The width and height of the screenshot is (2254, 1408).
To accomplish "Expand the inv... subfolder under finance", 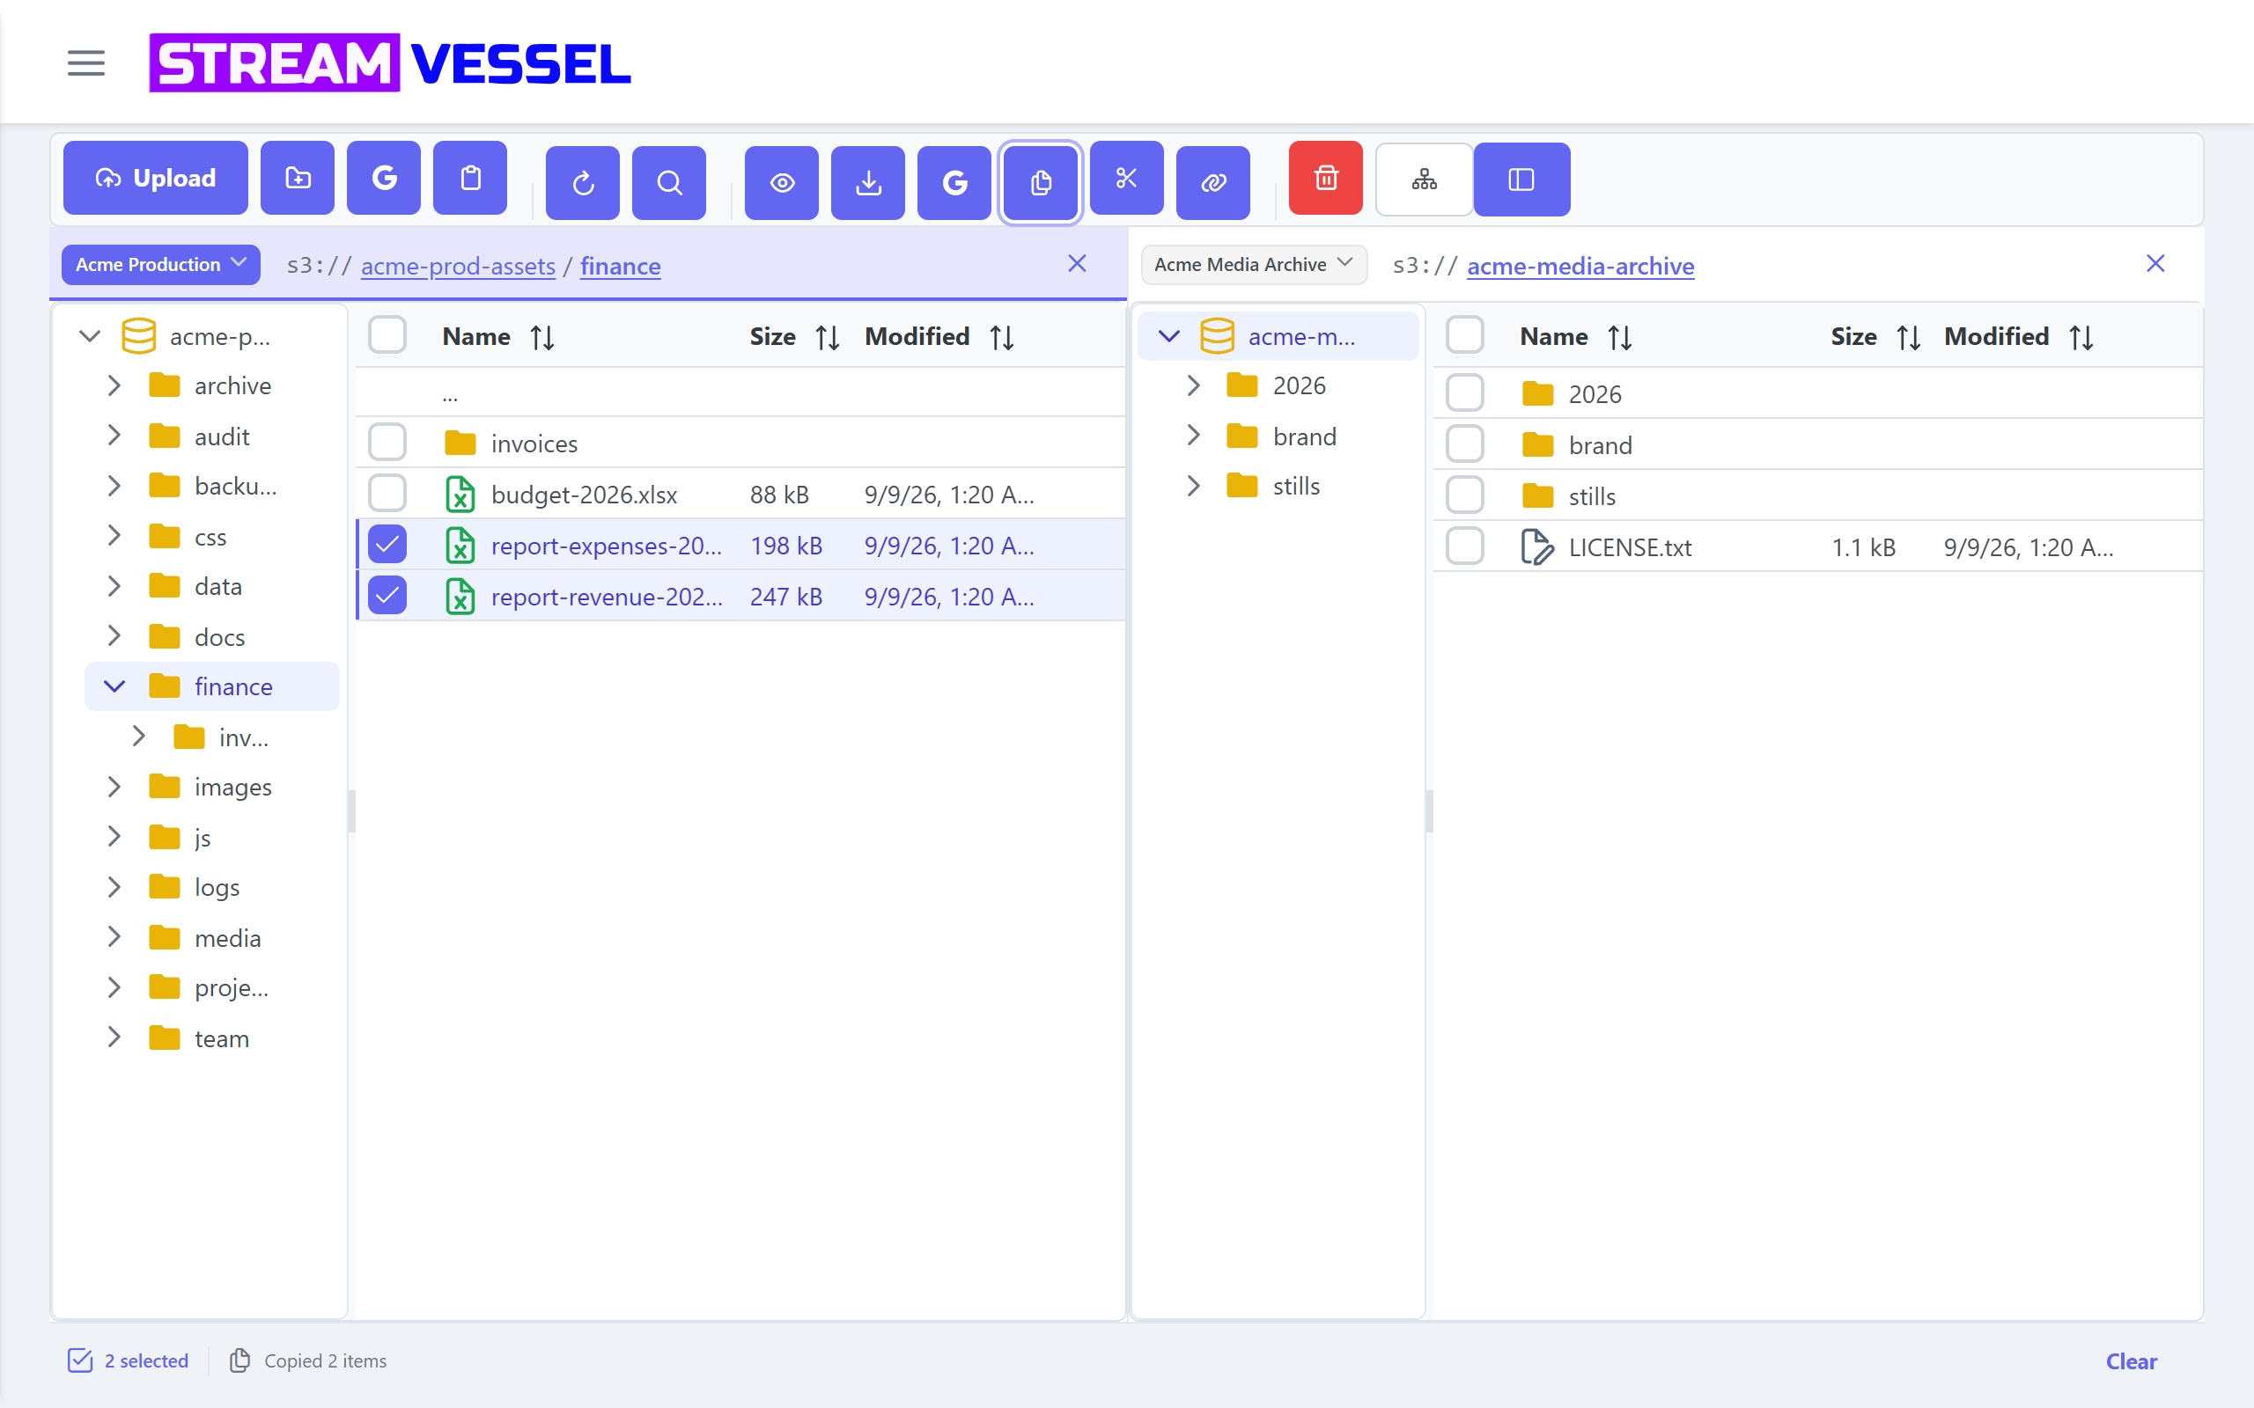I will [x=140, y=737].
